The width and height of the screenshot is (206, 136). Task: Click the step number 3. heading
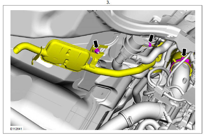point(108,2)
